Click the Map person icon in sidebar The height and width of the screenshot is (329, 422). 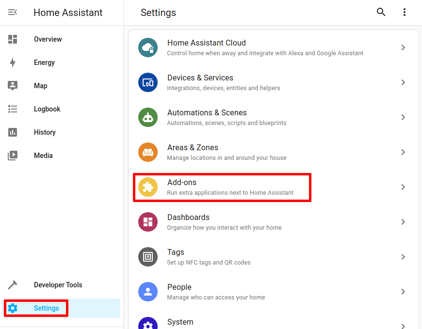[12, 85]
